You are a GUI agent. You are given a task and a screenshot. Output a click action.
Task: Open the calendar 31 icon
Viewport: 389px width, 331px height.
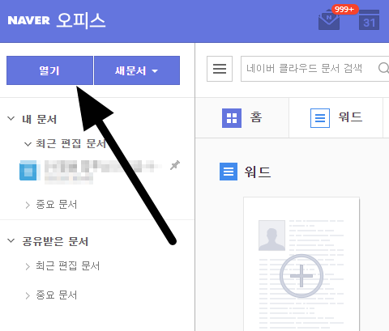[x=369, y=19]
